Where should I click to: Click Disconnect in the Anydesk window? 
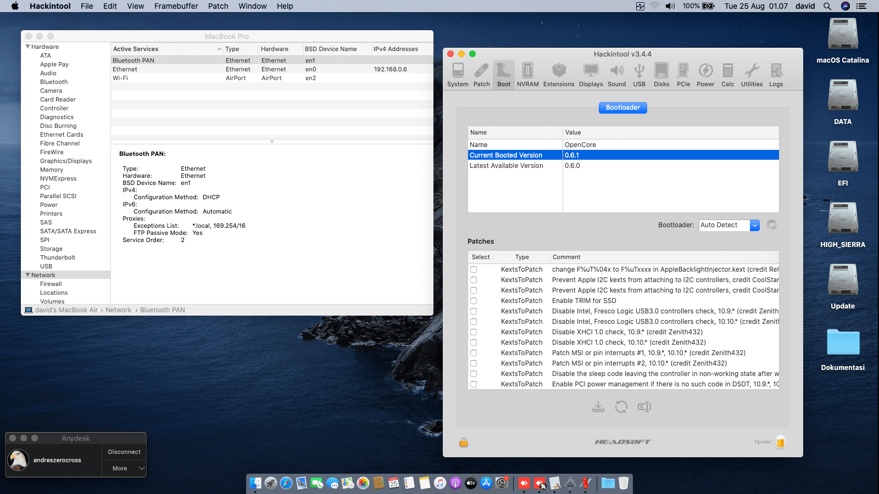tap(124, 452)
